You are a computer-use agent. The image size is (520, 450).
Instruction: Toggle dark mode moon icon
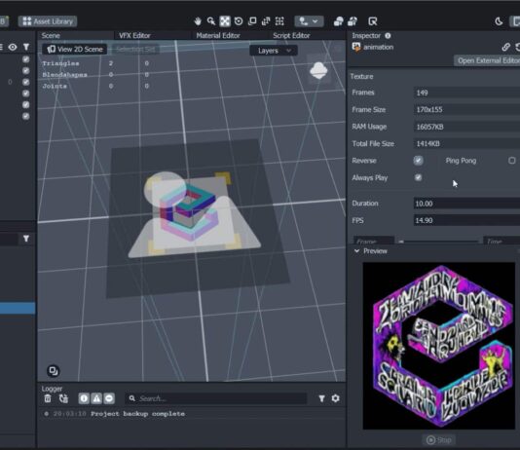point(499,21)
